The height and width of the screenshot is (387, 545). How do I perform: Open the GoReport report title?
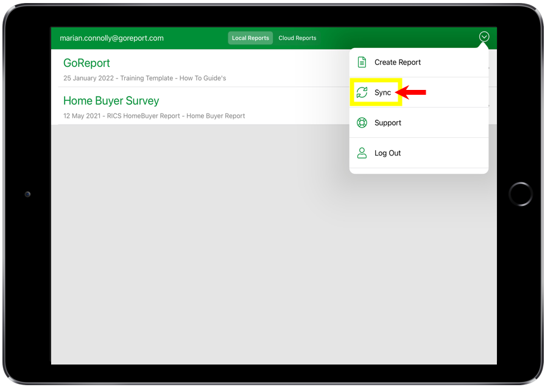click(86, 63)
